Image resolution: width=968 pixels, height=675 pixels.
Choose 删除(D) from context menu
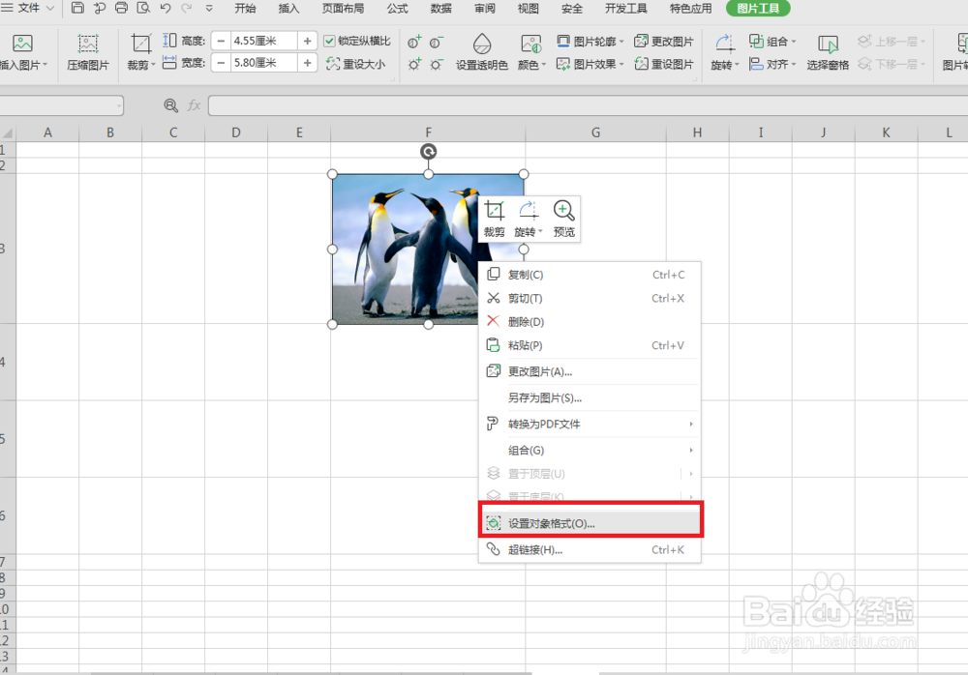point(590,321)
